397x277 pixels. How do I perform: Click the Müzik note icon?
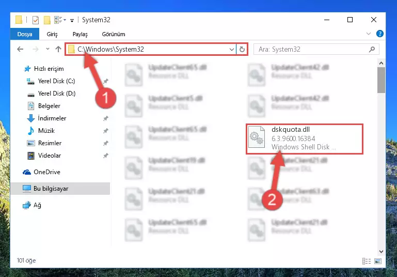(x=30, y=131)
